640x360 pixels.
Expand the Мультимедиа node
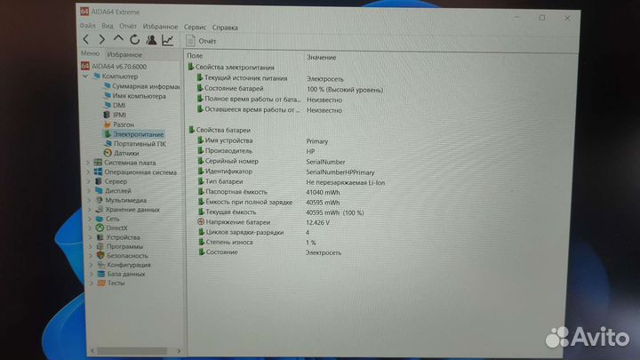tap(90, 200)
